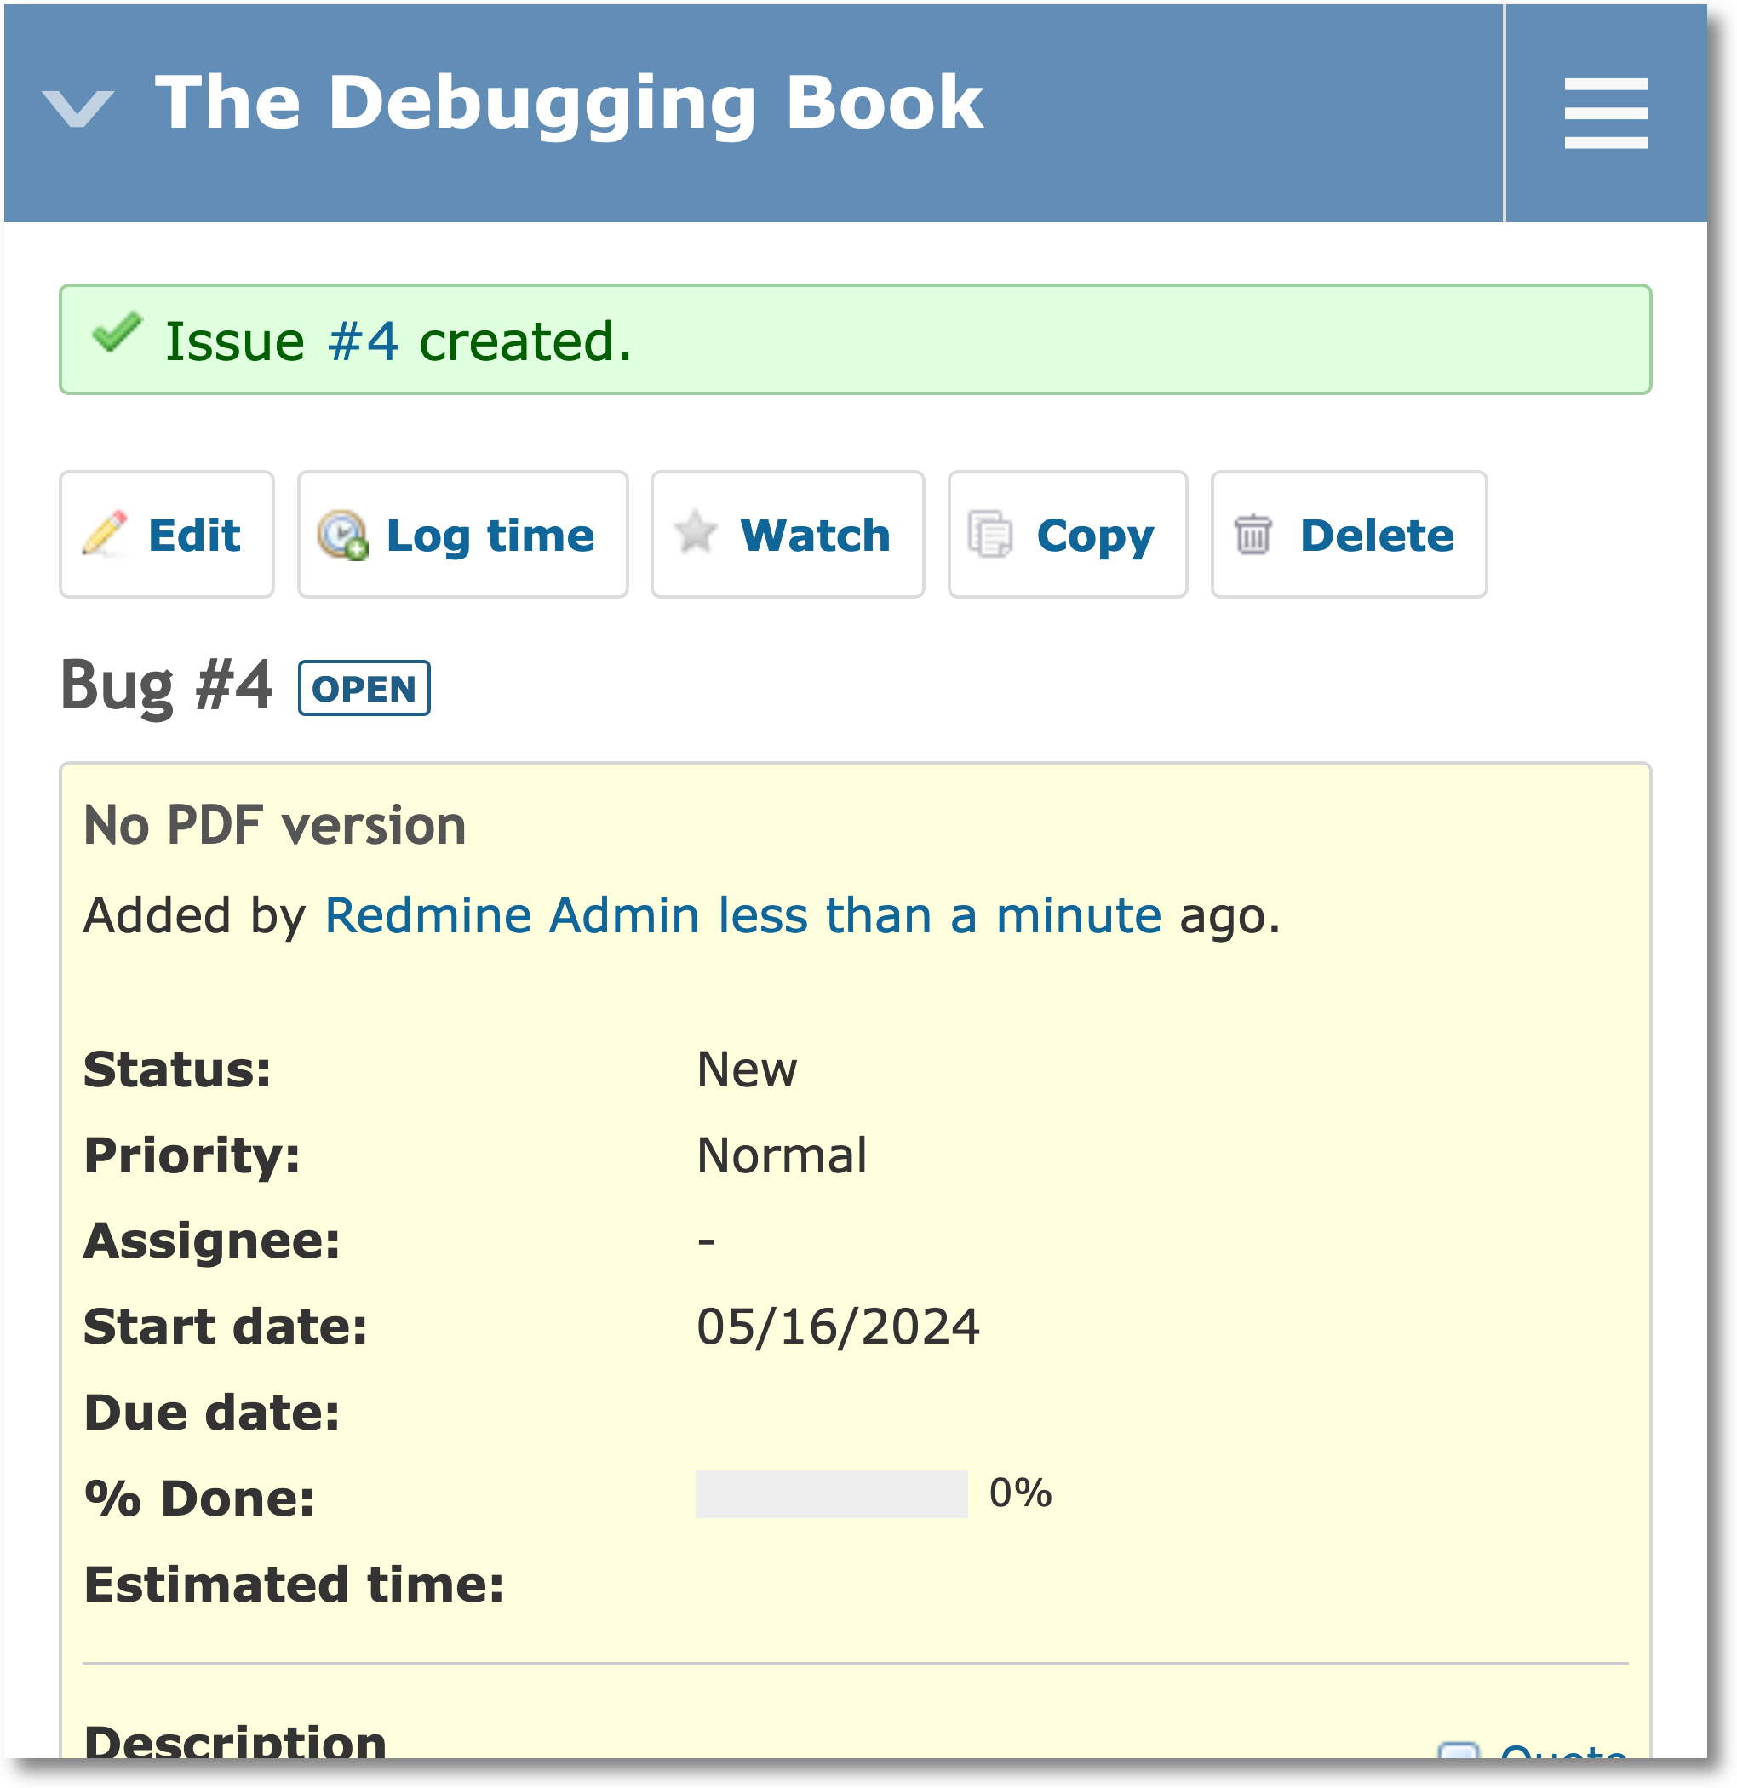Screen dimensions: 1737x1788
Task: Open The Debugging Book project title
Action: point(570,102)
